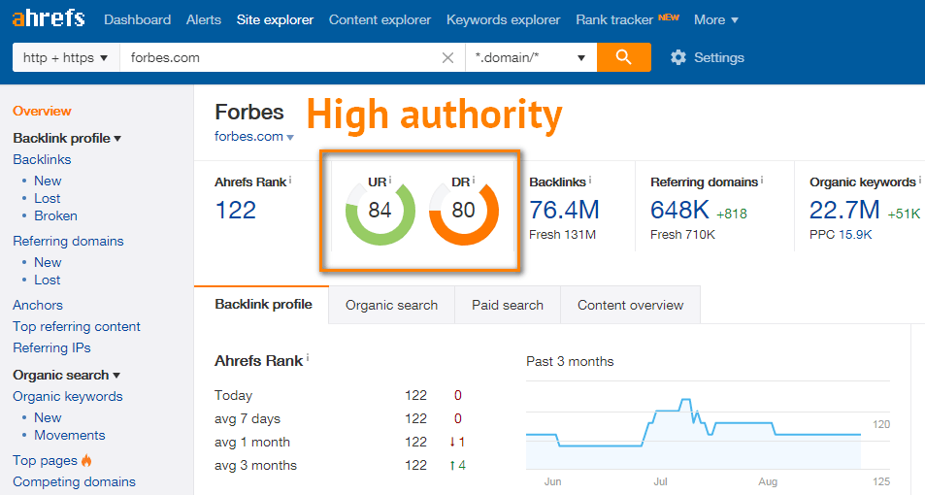
Task: Open Broken backlinks link
Action: (55, 215)
